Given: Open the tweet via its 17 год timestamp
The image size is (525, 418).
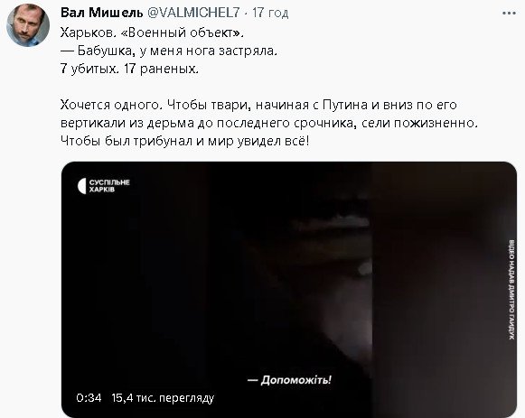Looking at the screenshot, I should pyautogui.click(x=270, y=13).
